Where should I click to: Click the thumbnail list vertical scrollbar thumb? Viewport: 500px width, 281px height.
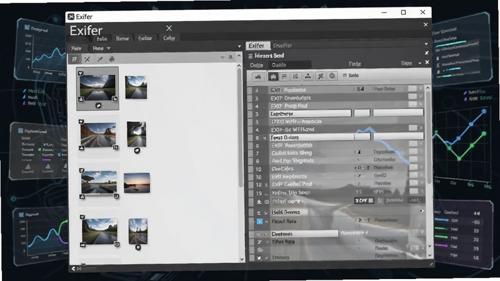240,127
